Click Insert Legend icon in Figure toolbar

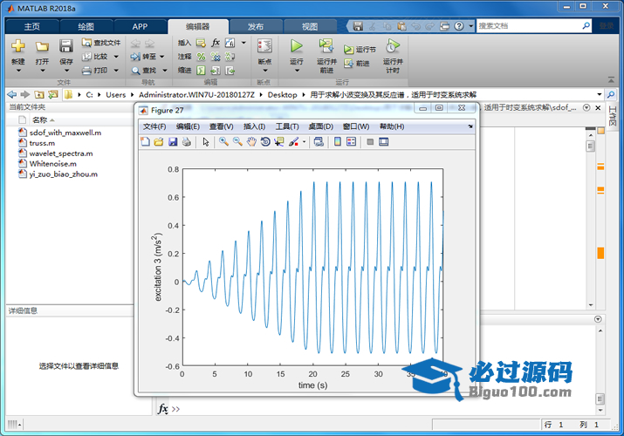pyautogui.click(x=351, y=141)
